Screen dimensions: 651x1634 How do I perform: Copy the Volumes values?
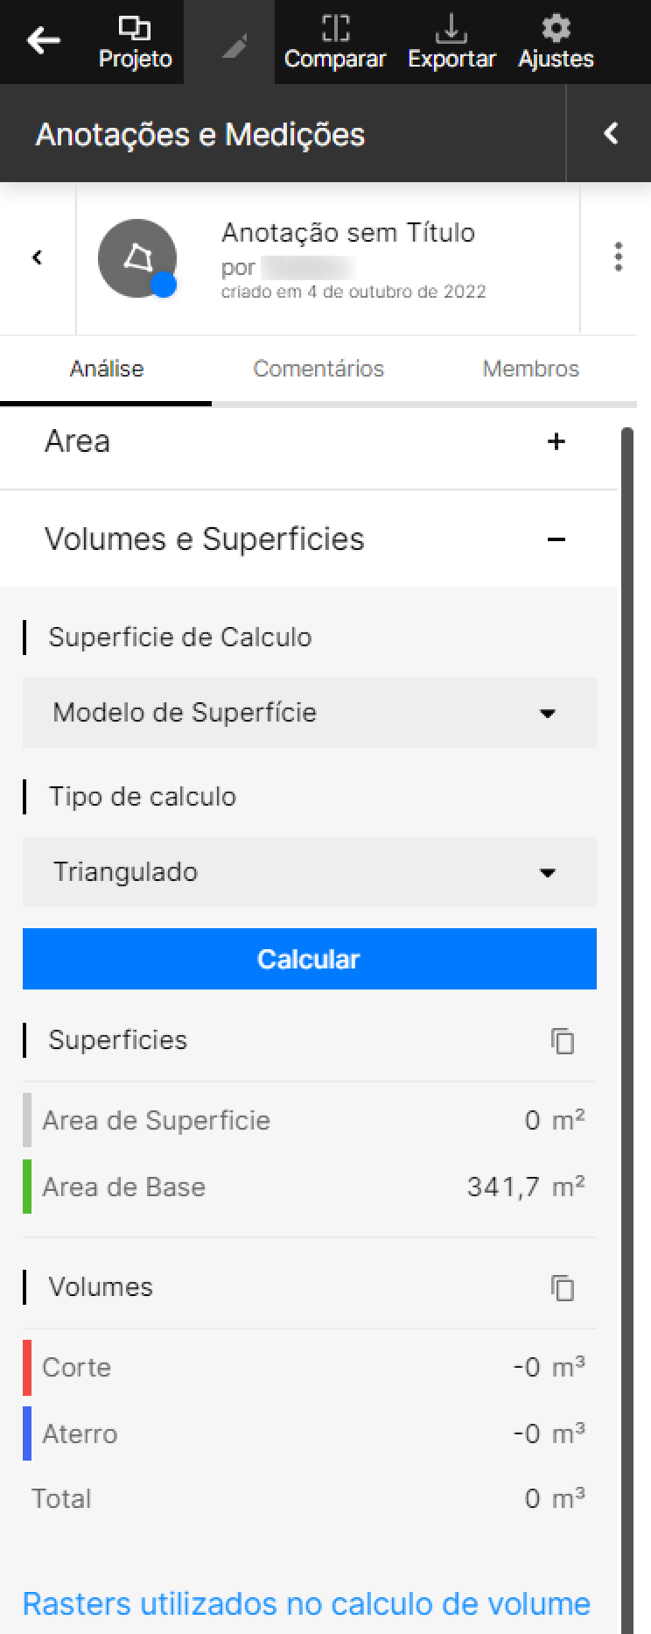click(x=563, y=1288)
